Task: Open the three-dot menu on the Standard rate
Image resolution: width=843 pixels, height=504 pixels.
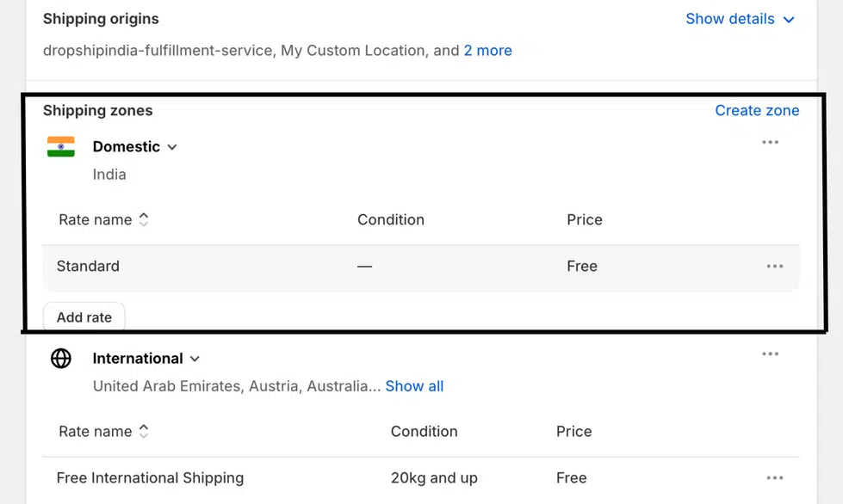Action: tap(774, 267)
